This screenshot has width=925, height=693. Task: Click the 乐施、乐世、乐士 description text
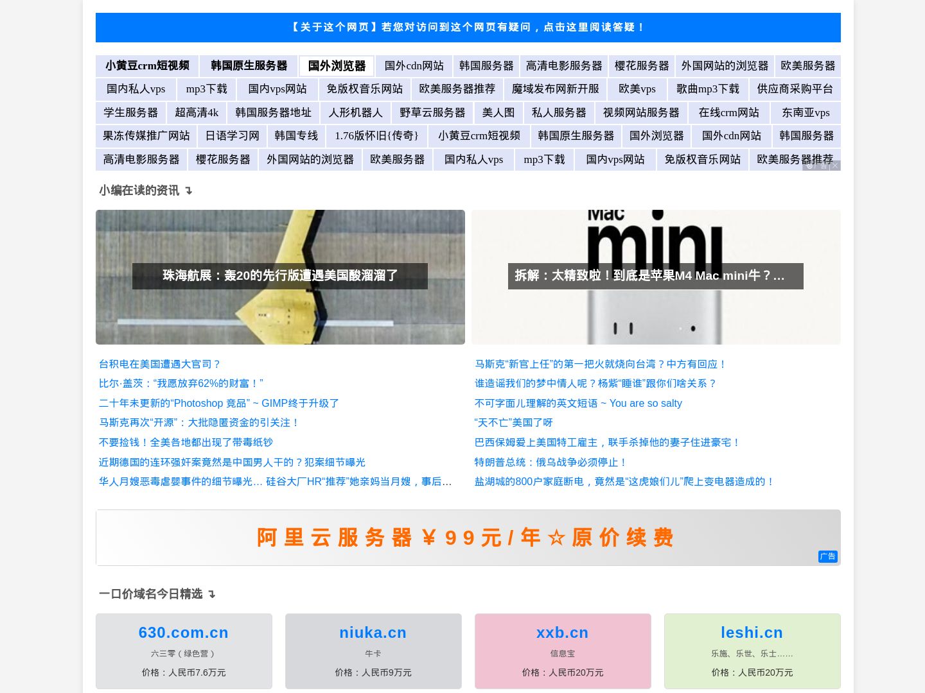click(x=752, y=654)
